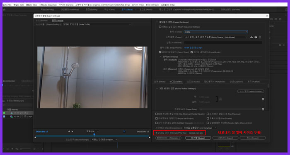Enable Use Previews checkbox
Viewport: 290px width, 155px height.
(208, 114)
